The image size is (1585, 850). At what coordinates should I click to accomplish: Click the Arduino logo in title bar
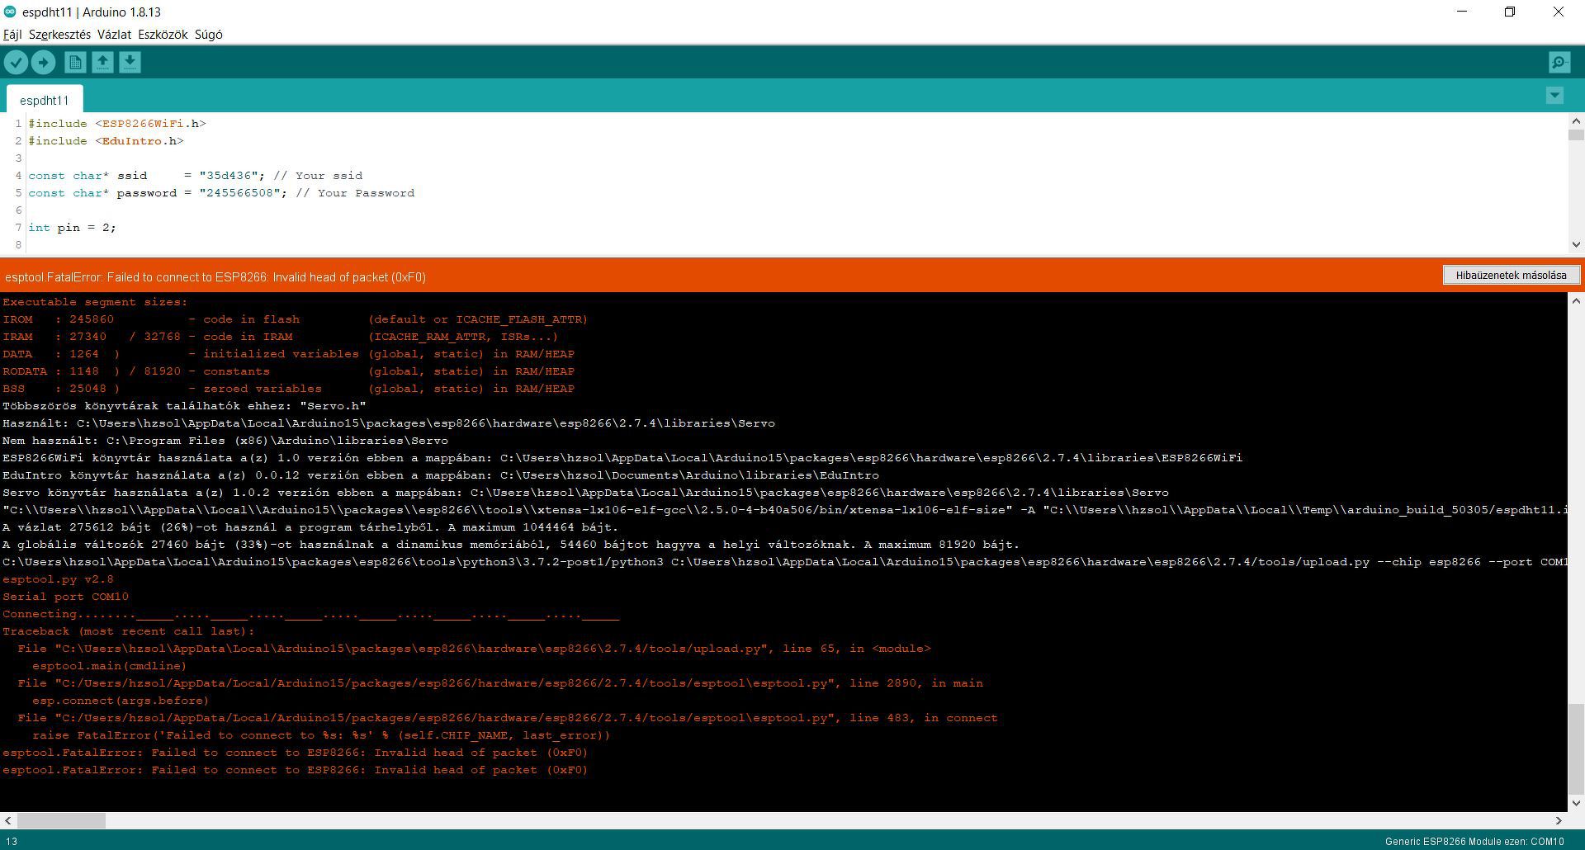click(10, 12)
